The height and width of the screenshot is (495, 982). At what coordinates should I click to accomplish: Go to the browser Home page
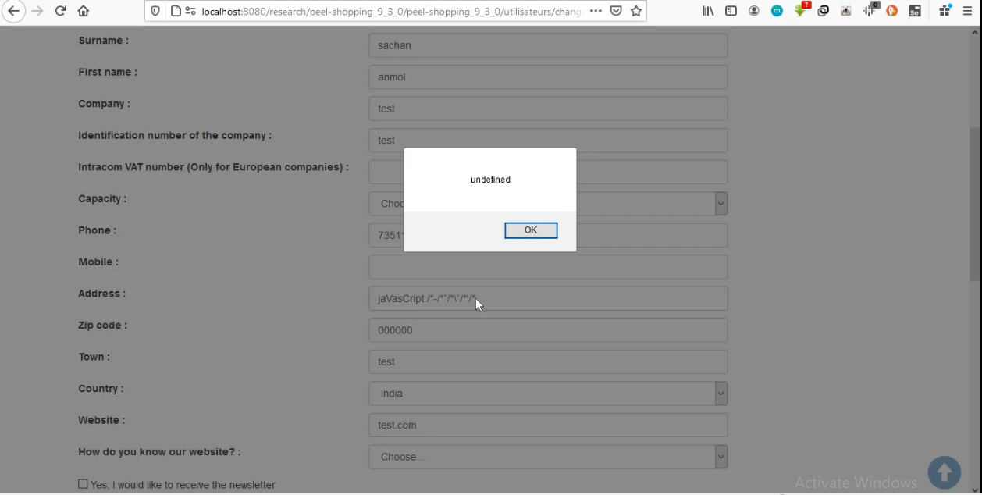(84, 11)
